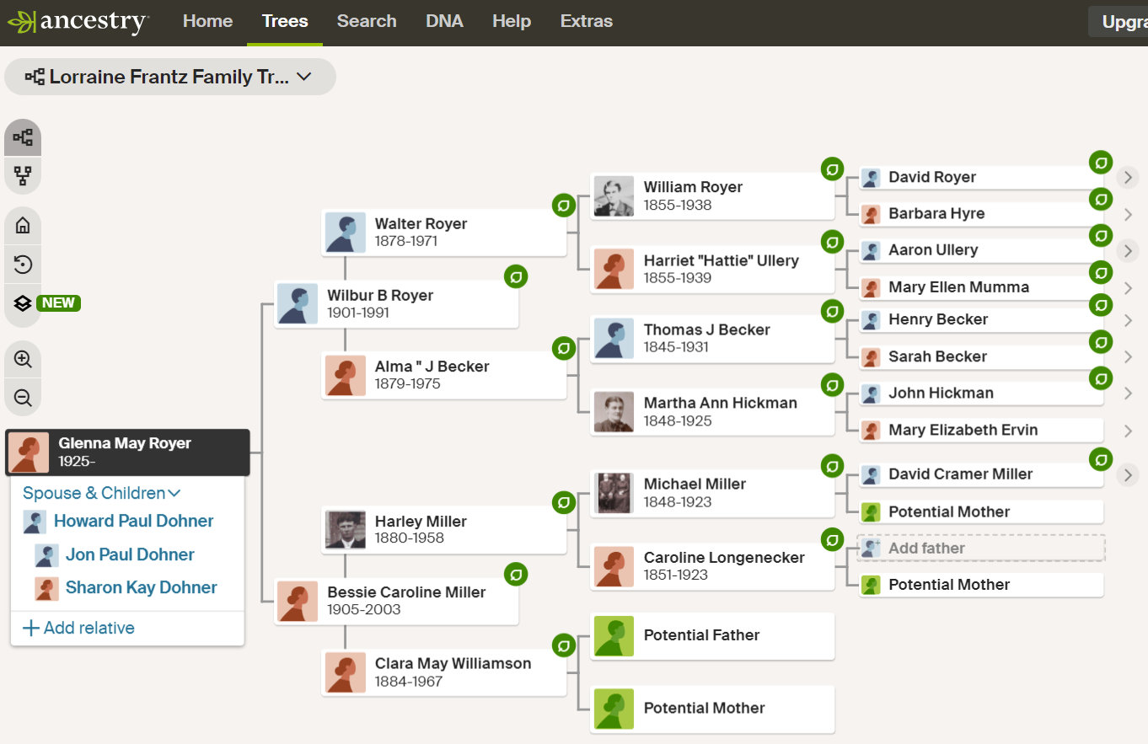Zoom in on the tree
The width and height of the screenshot is (1148, 744).
click(23, 359)
